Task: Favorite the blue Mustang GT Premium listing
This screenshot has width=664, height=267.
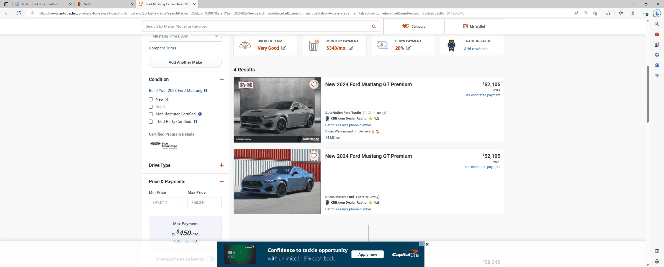Action: click(314, 156)
